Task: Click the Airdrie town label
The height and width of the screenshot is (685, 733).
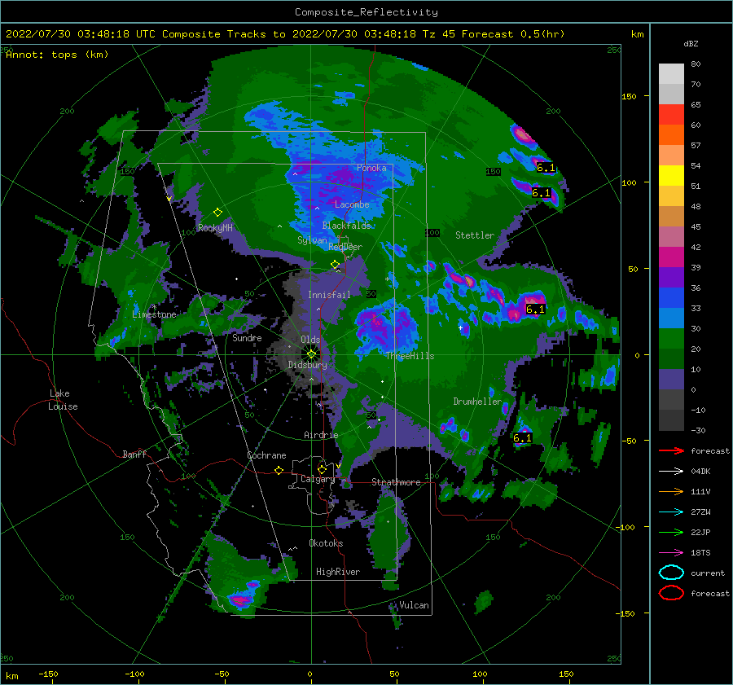Action: point(321,435)
